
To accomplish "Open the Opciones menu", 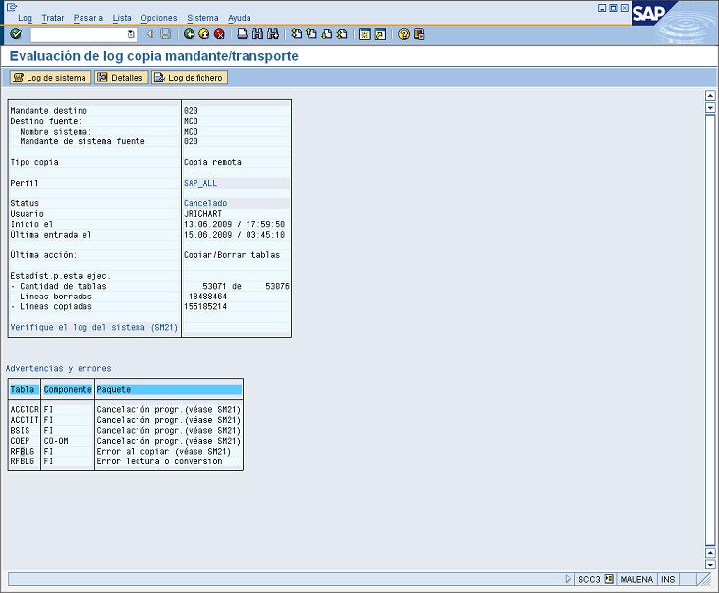I will pos(159,18).
